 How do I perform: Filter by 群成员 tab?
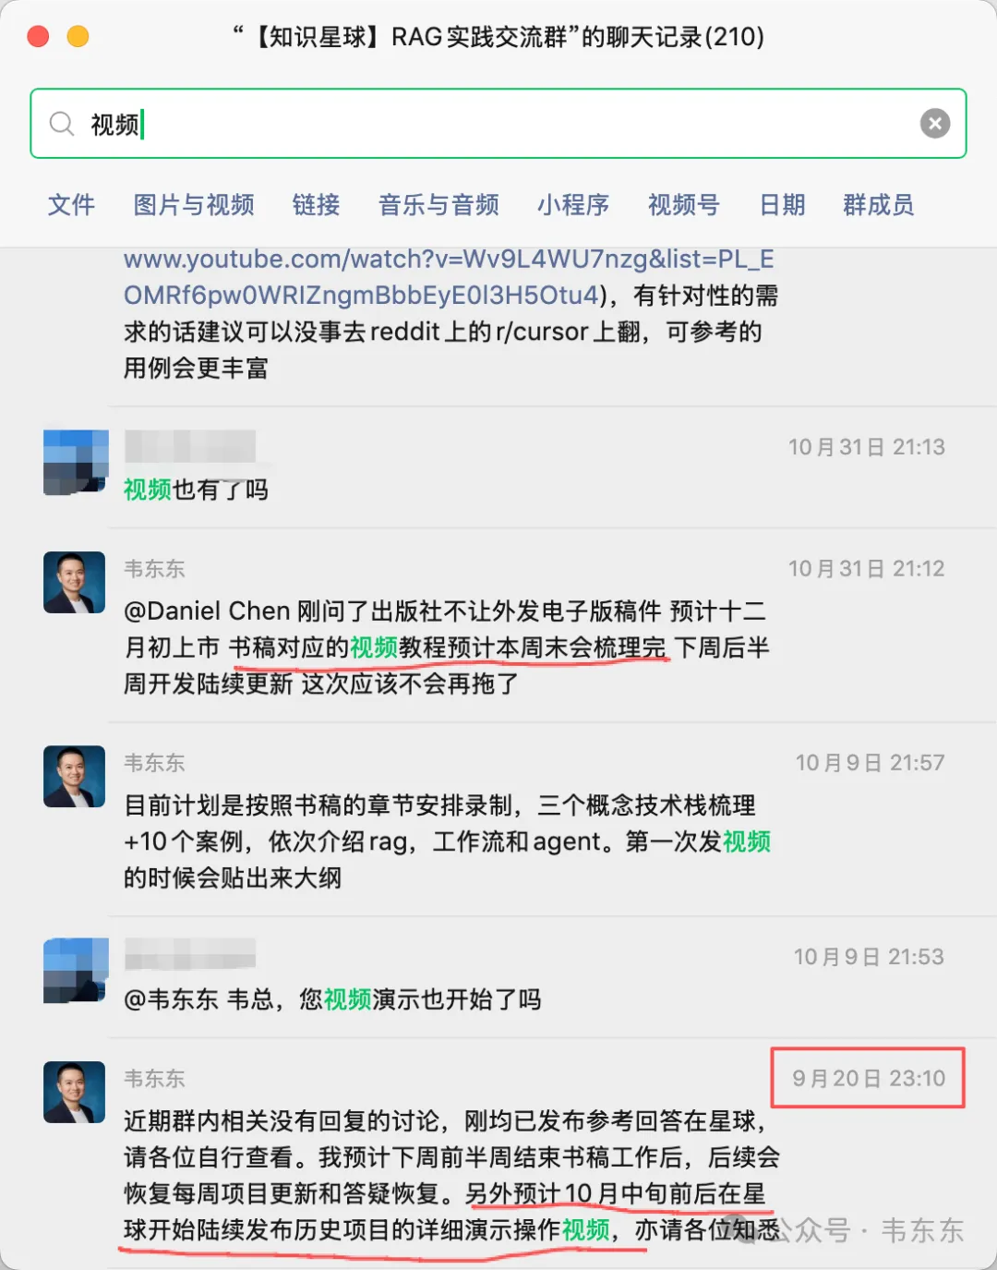coord(879,204)
